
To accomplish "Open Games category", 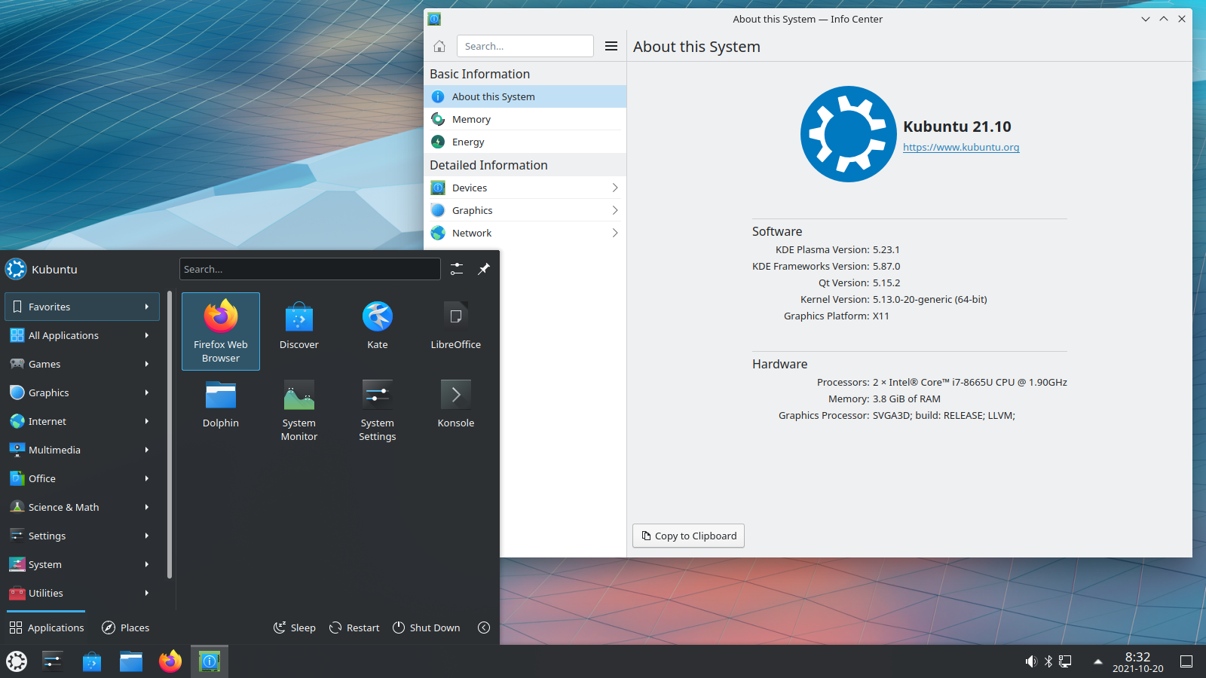I will [x=81, y=364].
